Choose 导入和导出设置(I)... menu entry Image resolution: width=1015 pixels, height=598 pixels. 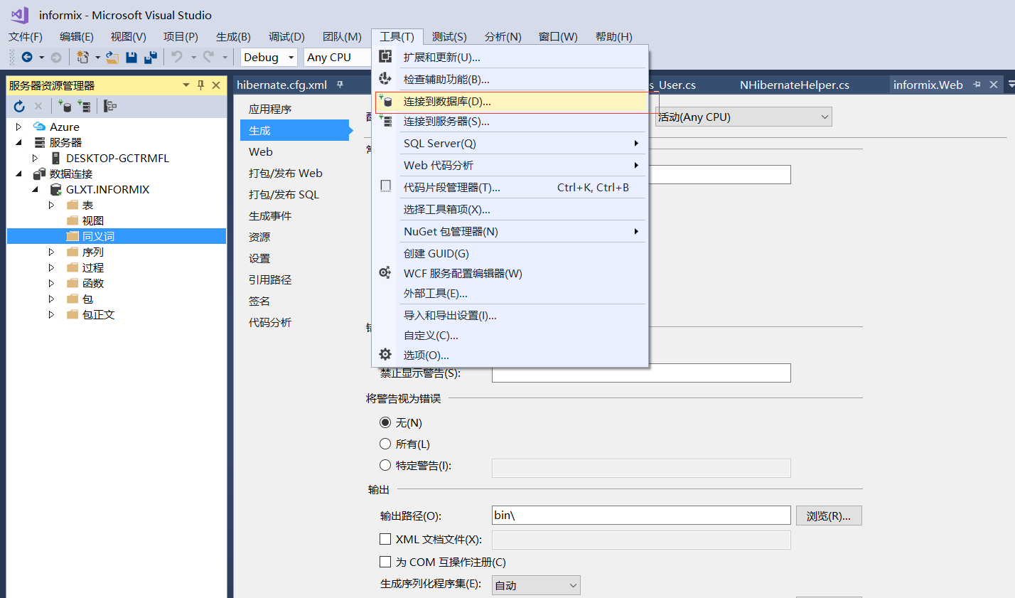512,315
